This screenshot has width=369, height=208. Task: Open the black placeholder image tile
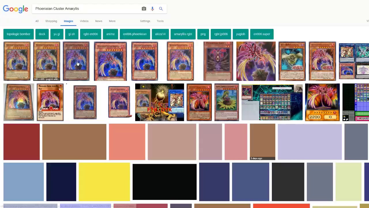click(165, 182)
